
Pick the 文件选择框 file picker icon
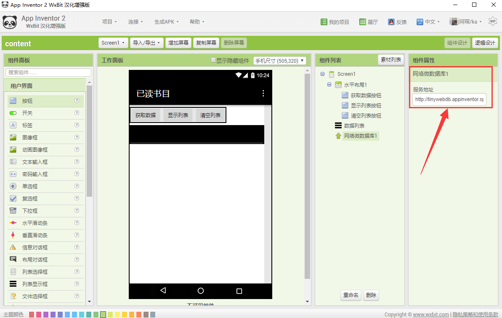coord(13,296)
